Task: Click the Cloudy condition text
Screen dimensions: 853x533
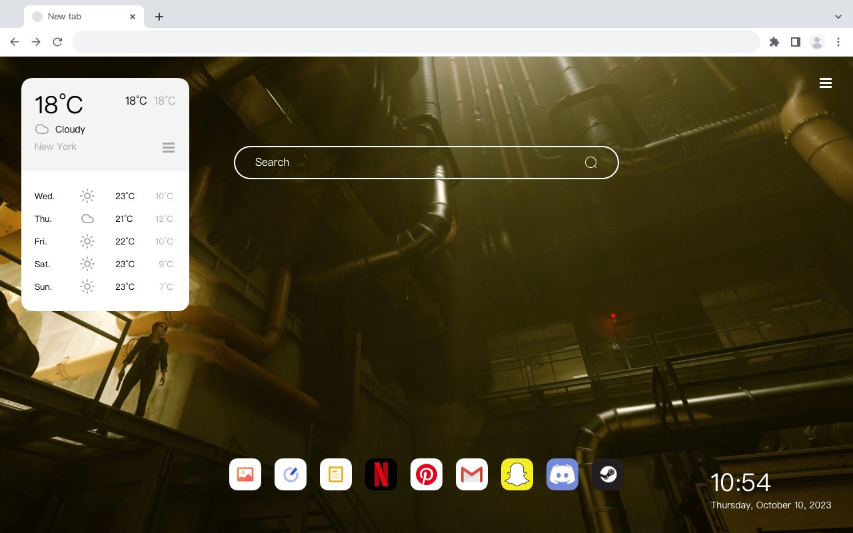Action: click(70, 129)
